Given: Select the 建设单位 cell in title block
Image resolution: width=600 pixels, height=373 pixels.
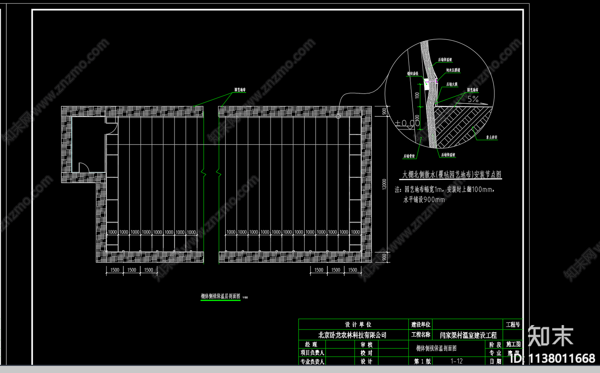Looking at the screenshot, I should [421, 324].
